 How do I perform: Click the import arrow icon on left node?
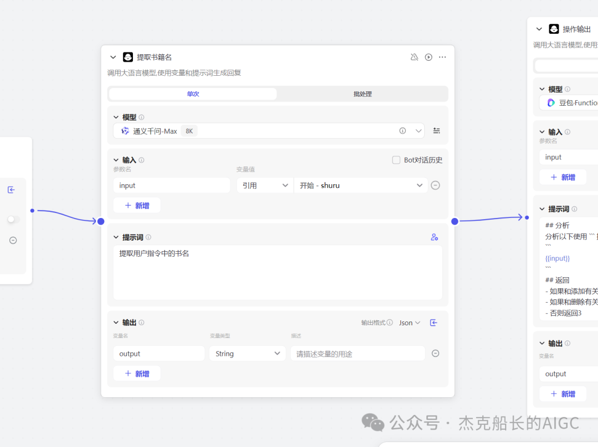tap(12, 190)
